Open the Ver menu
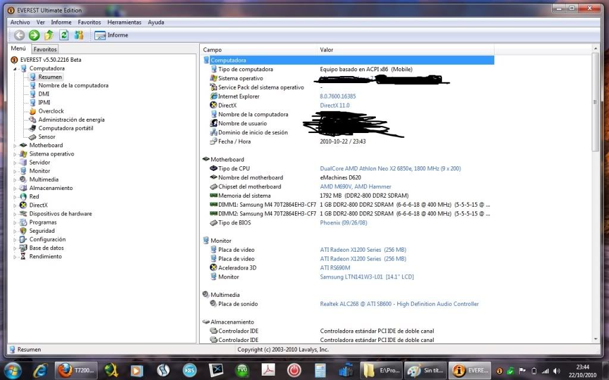 coord(41,22)
